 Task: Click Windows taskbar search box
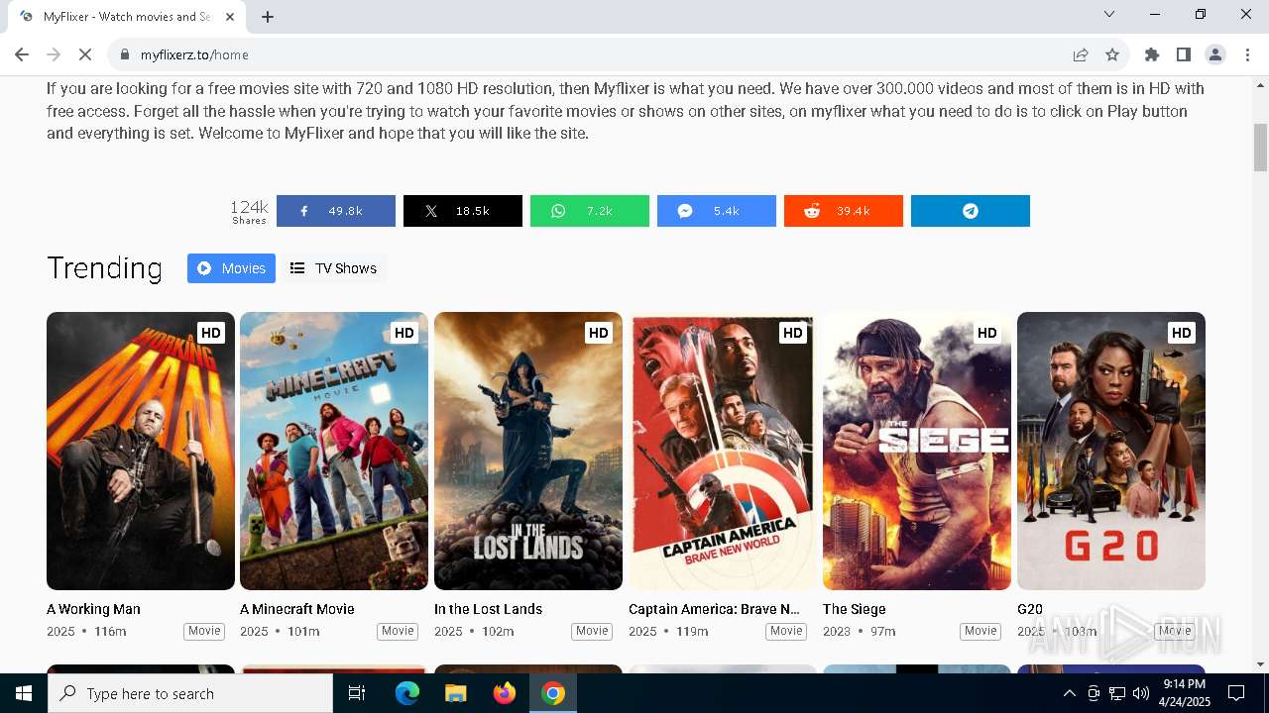(x=190, y=693)
